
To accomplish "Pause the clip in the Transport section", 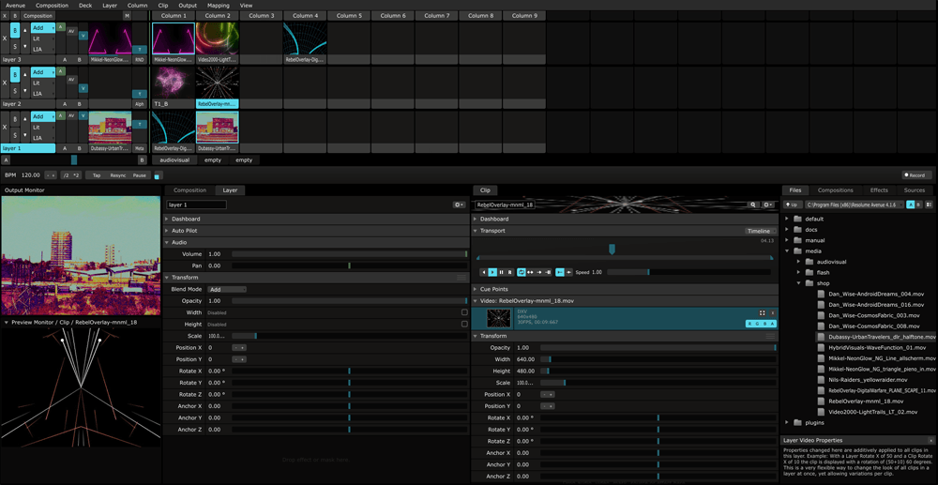I will (x=502, y=272).
